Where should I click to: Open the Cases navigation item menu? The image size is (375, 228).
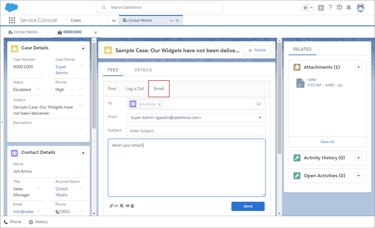[x=114, y=20]
